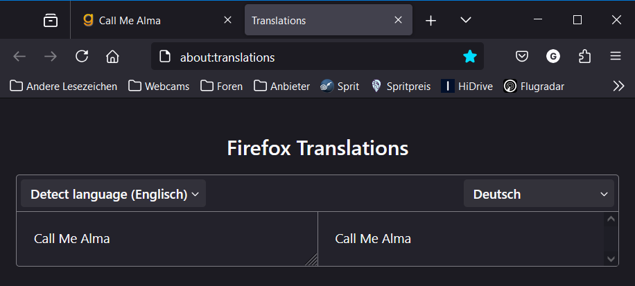Open the Flugradar bookmark
Image resolution: width=635 pixels, height=286 pixels.
tap(534, 87)
